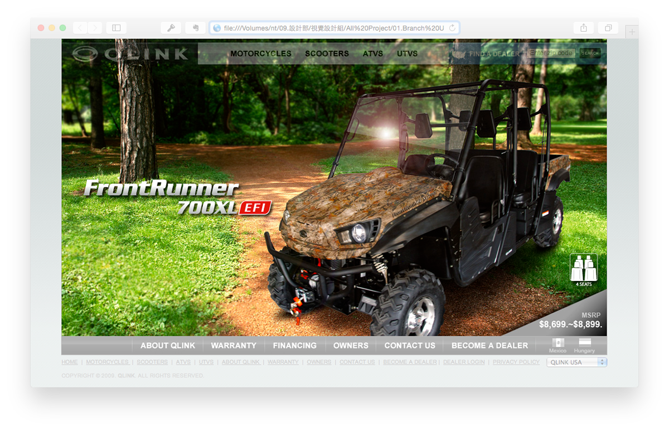669x431 pixels.
Task: Click the Warranty footer link
Action: point(283,362)
